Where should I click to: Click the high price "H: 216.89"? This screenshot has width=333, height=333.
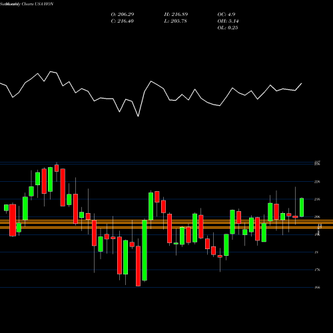tap(176, 15)
